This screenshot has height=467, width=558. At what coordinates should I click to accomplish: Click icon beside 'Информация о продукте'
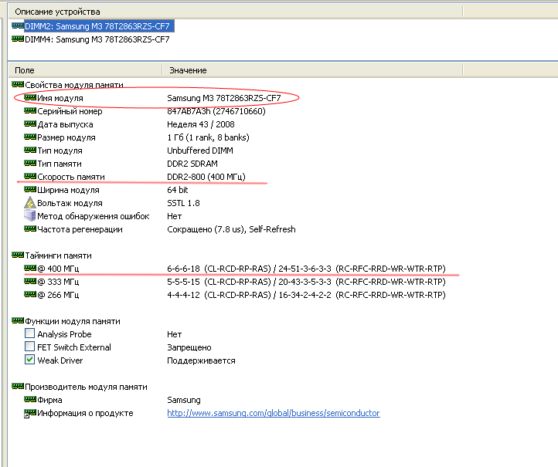click(30, 413)
